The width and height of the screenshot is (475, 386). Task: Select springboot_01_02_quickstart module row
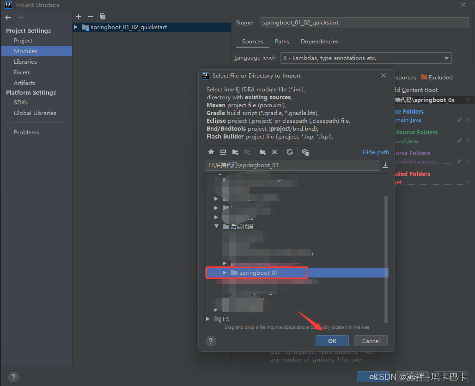(x=152, y=27)
